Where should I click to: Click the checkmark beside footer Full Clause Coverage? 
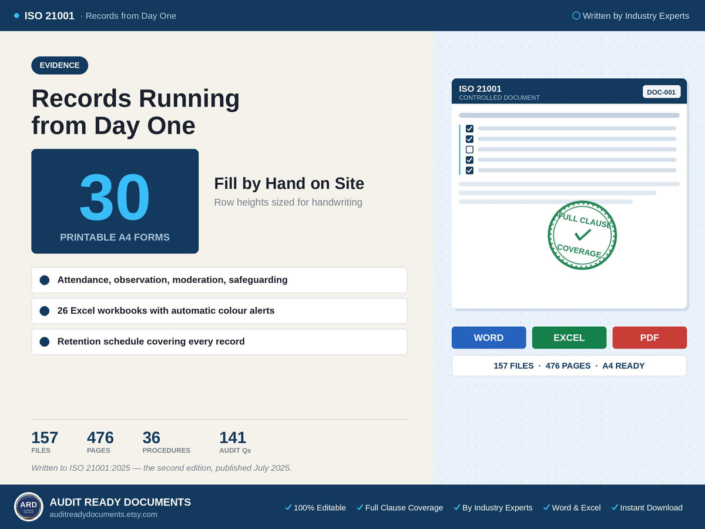[360, 507]
